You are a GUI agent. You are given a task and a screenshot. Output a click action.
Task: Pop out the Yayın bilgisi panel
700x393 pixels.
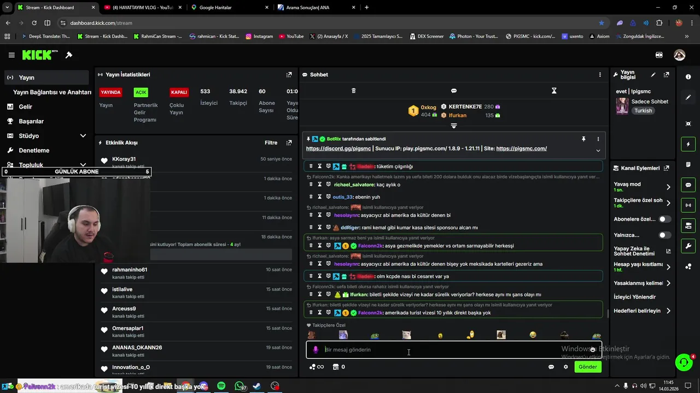(666, 75)
